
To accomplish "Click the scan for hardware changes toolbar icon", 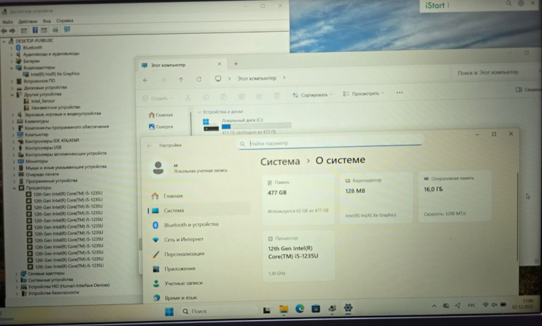I will click(x=67, y=30).
